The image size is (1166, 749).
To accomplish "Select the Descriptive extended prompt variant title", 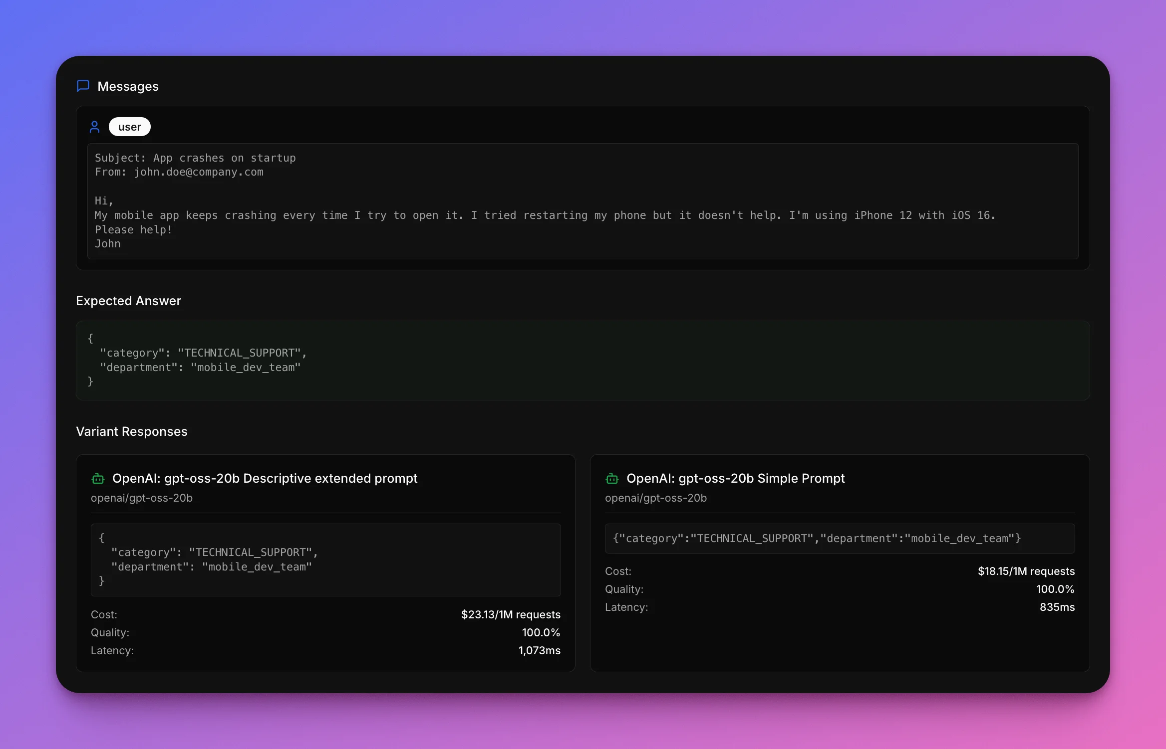I will tap(265, 478).
